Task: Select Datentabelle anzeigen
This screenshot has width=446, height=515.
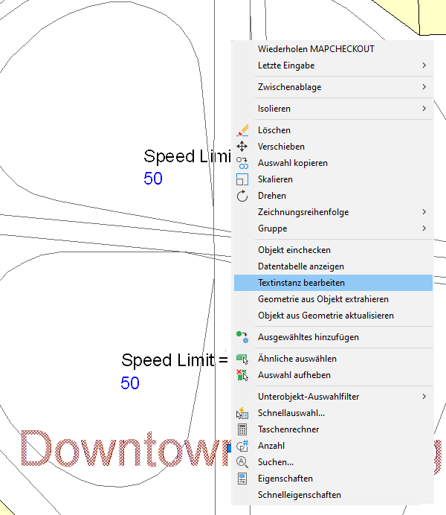Action: (x=333, y=266)
